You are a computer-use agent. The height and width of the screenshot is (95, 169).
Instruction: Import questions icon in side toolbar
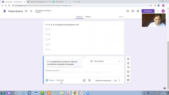128,63
